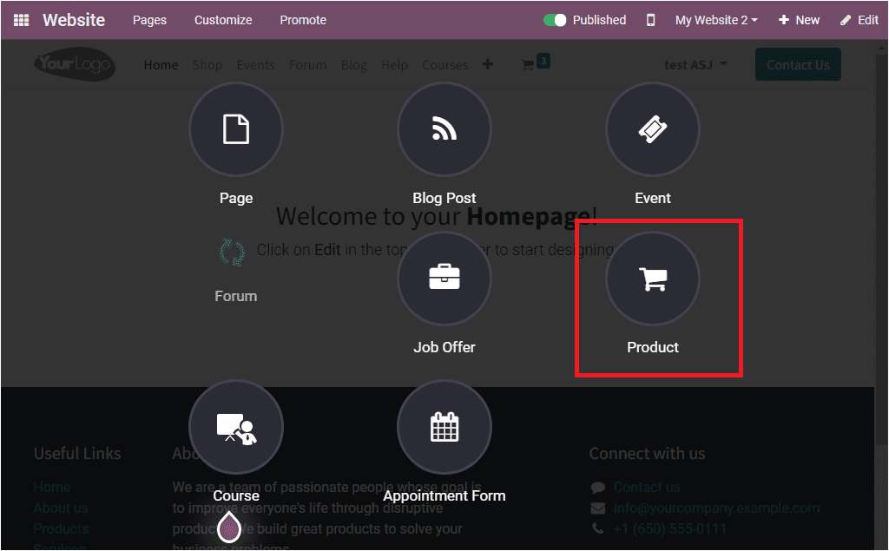Viewport: 889px width, 551px height.
Task: Open the Appointment Form creator
Action: pos(444,426)
